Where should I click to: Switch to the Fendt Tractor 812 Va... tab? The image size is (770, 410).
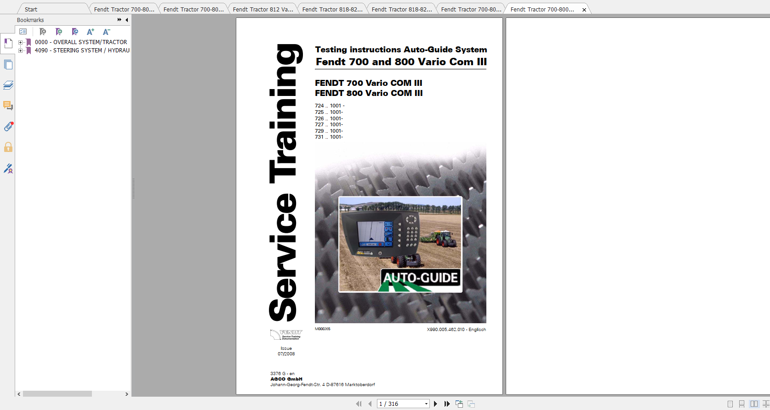point(263,9)
